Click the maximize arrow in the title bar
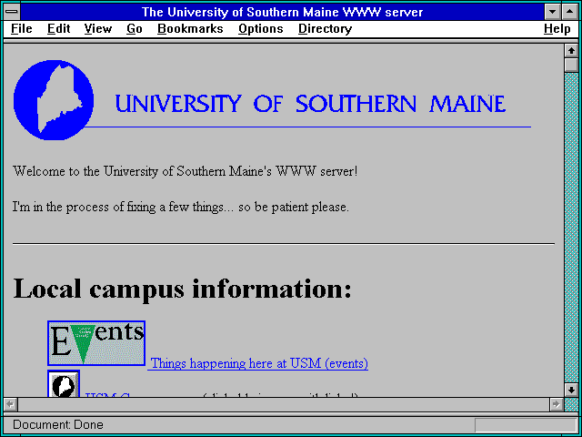The width and height of the screenshot is (582, 437). pos(570,12)
